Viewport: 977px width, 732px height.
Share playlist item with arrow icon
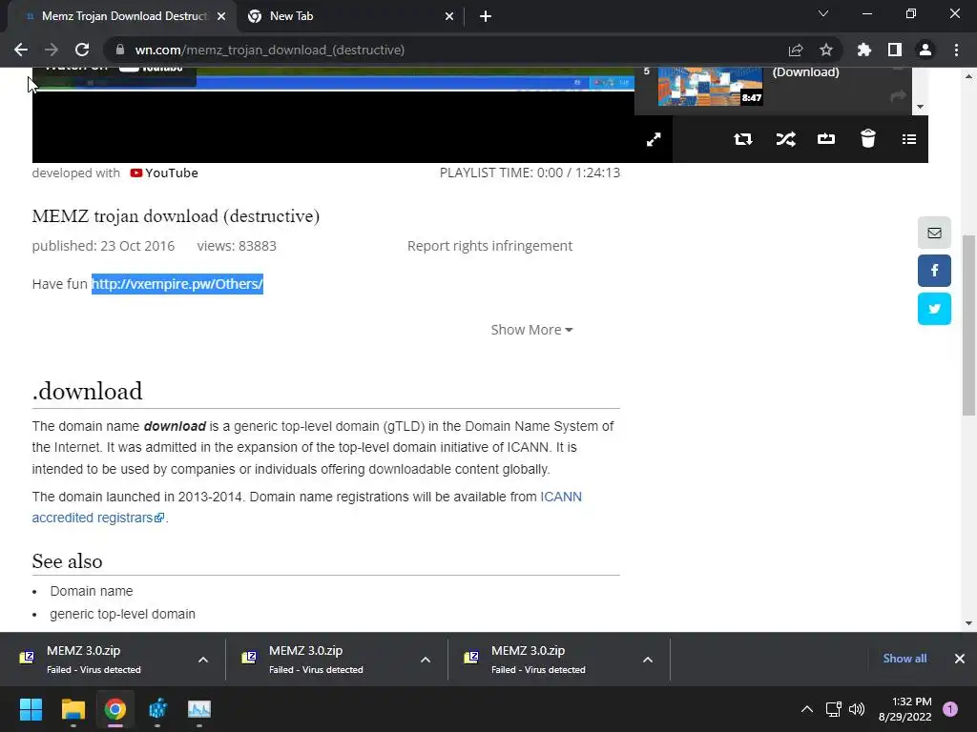point(898,96)
